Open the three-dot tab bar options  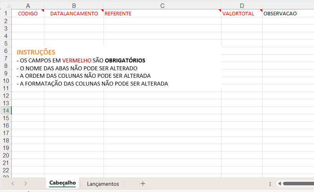tap(270, 184)
